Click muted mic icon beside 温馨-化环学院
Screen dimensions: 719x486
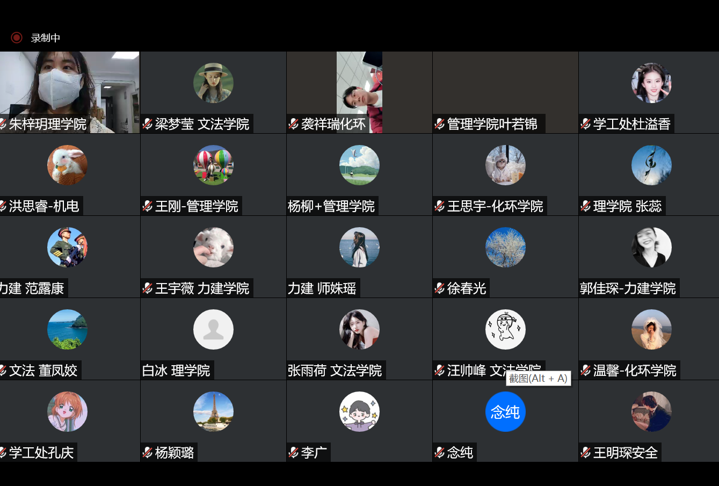tap(586, 371)
